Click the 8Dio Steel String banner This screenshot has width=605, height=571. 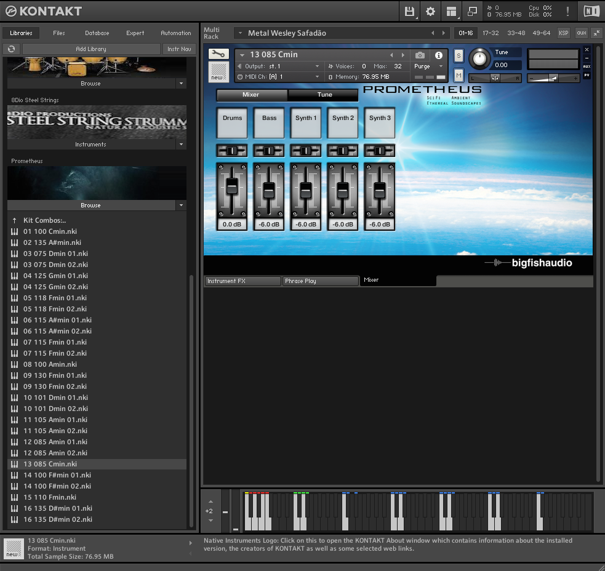97,122
